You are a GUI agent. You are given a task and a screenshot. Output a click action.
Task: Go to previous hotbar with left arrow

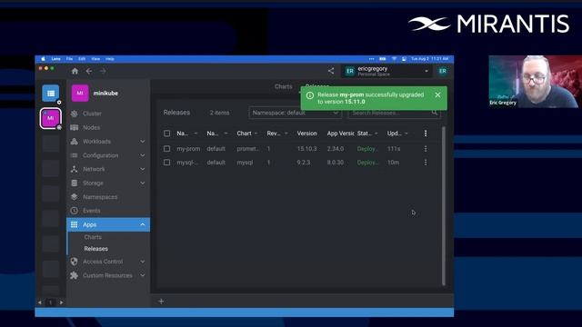pos(40,302)
